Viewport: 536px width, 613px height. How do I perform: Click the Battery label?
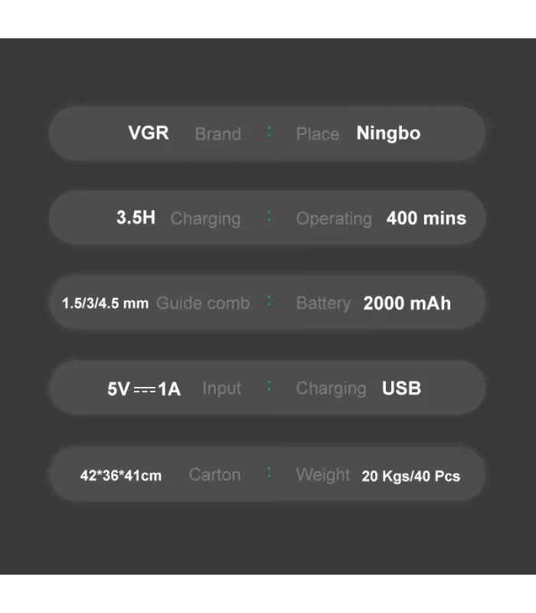322,303
